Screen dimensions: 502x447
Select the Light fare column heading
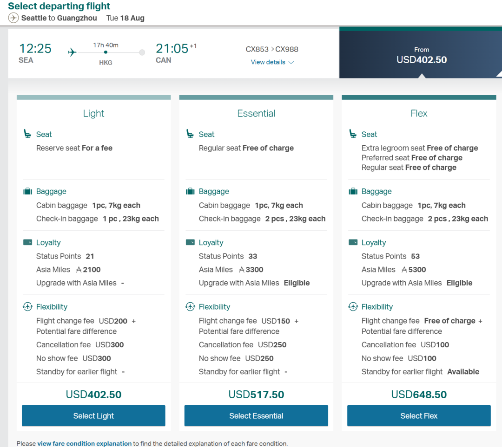(x=93, y=113)
